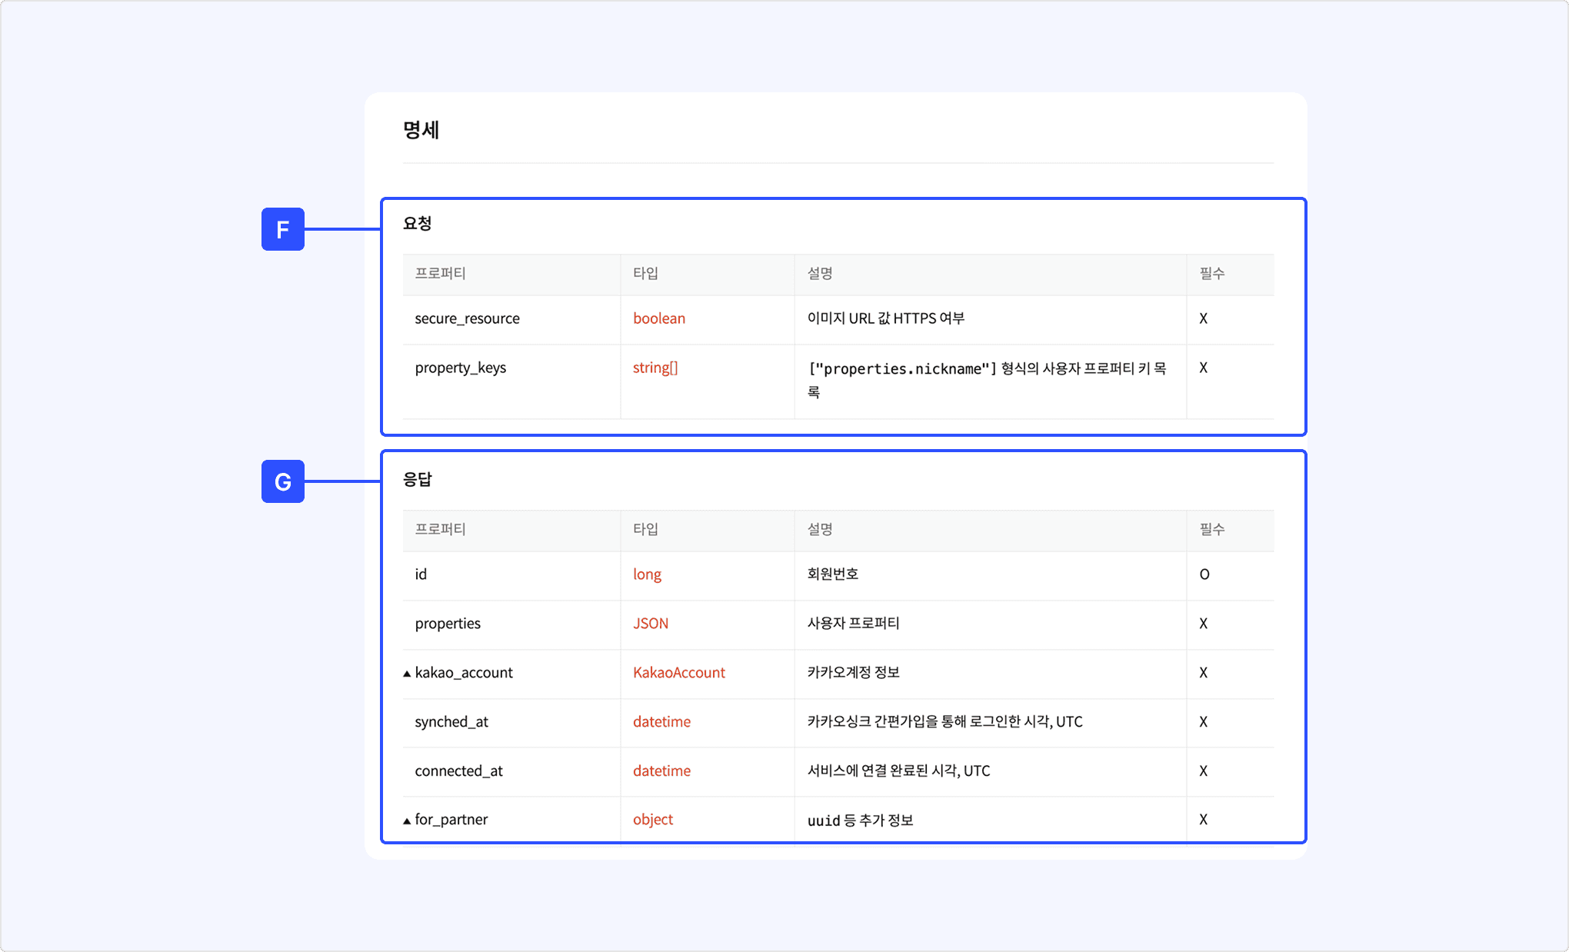Click the boolean type in secure_resource row
This screenshot has height=952, width=1569.
(658, 318)
